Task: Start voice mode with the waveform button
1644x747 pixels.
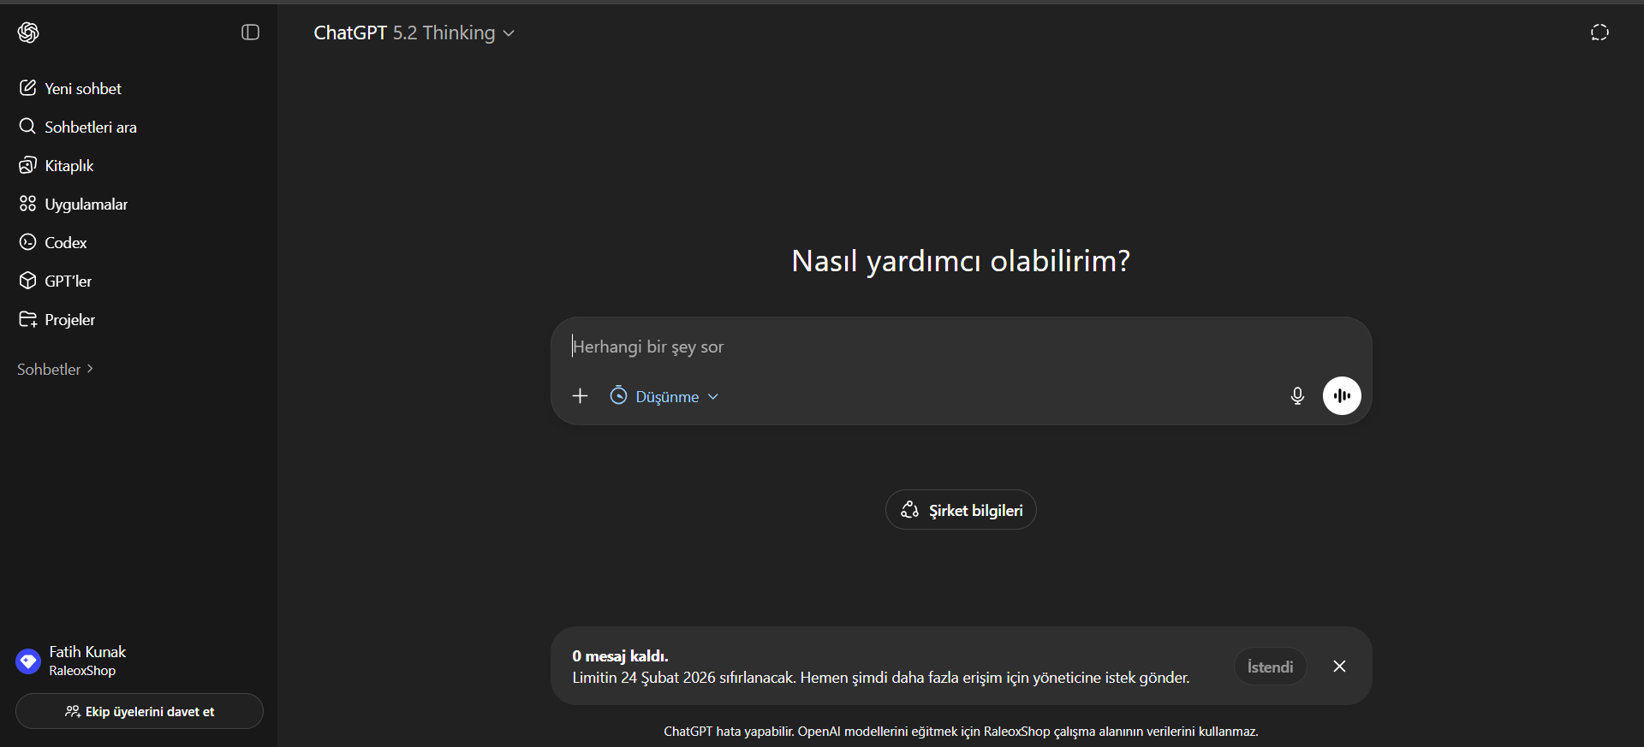Action: pyautogui.click(x=1342, y=396)
